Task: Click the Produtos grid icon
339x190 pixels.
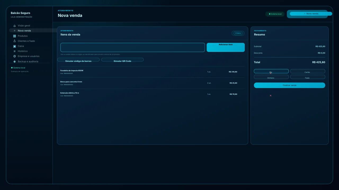Action: 15,36
